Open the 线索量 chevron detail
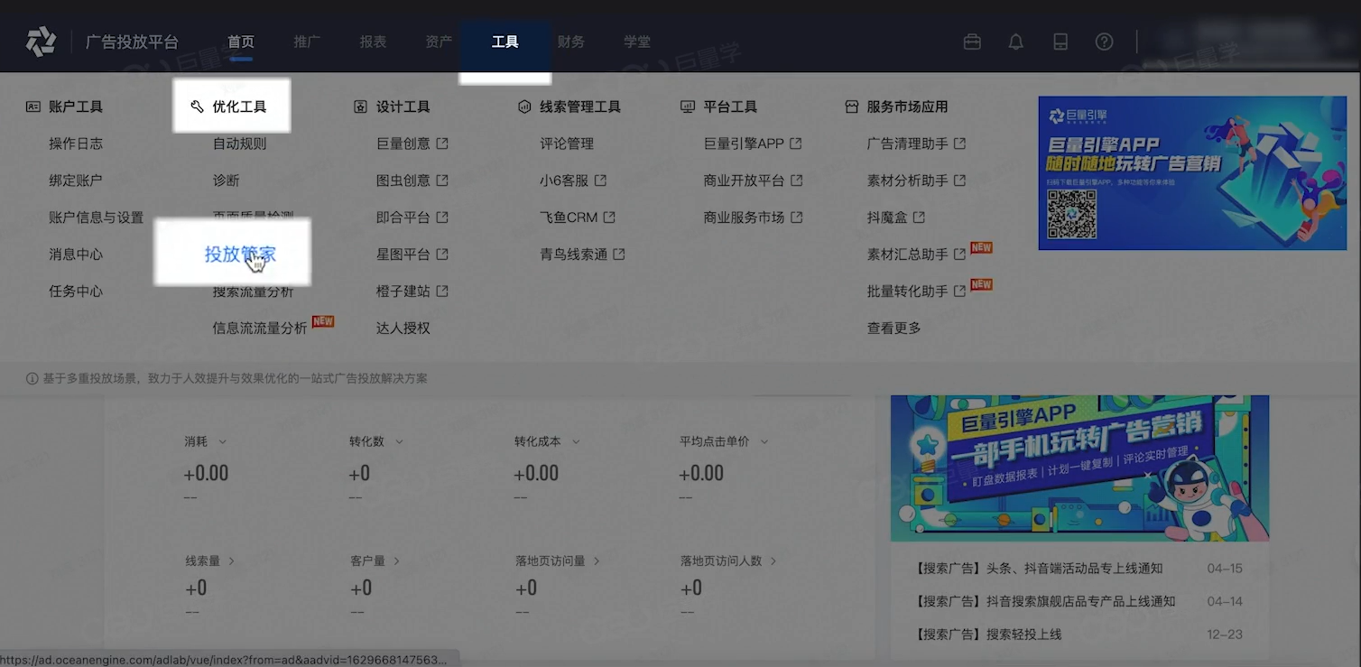This screenshot has width=1361, height=667. point(232,561)
